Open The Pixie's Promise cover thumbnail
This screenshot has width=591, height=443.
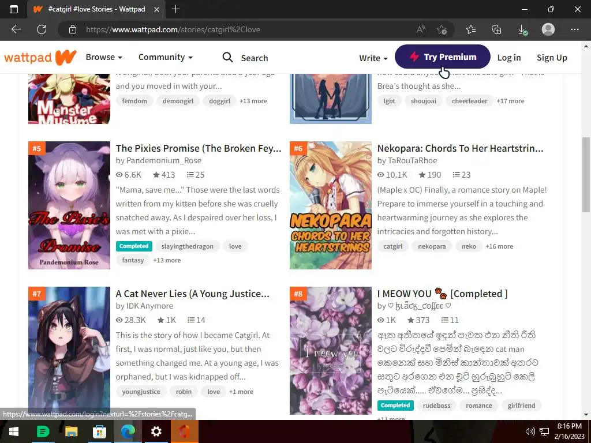point(69,205)
